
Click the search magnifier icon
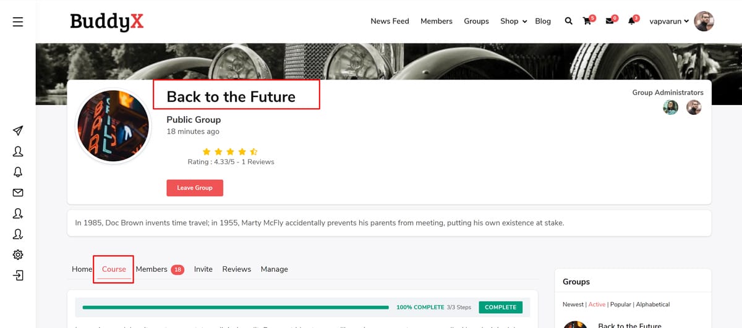pos(568,21)
